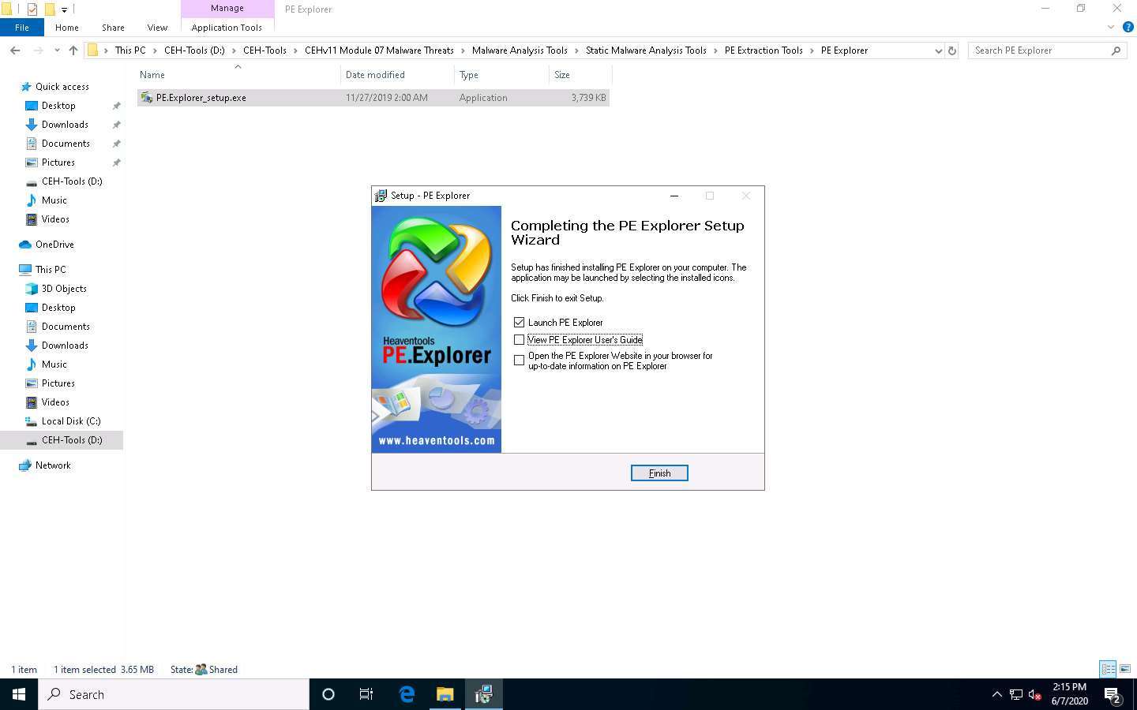
Task: Click Malware Analysis Tools breadcrumb segment
Action: [520, 50]
